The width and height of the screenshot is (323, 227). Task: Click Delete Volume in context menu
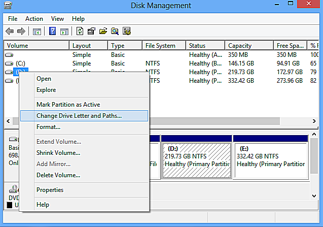click(58, 175)
